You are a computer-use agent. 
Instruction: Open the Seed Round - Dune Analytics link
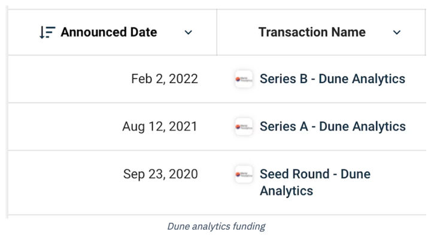(315, 183)
